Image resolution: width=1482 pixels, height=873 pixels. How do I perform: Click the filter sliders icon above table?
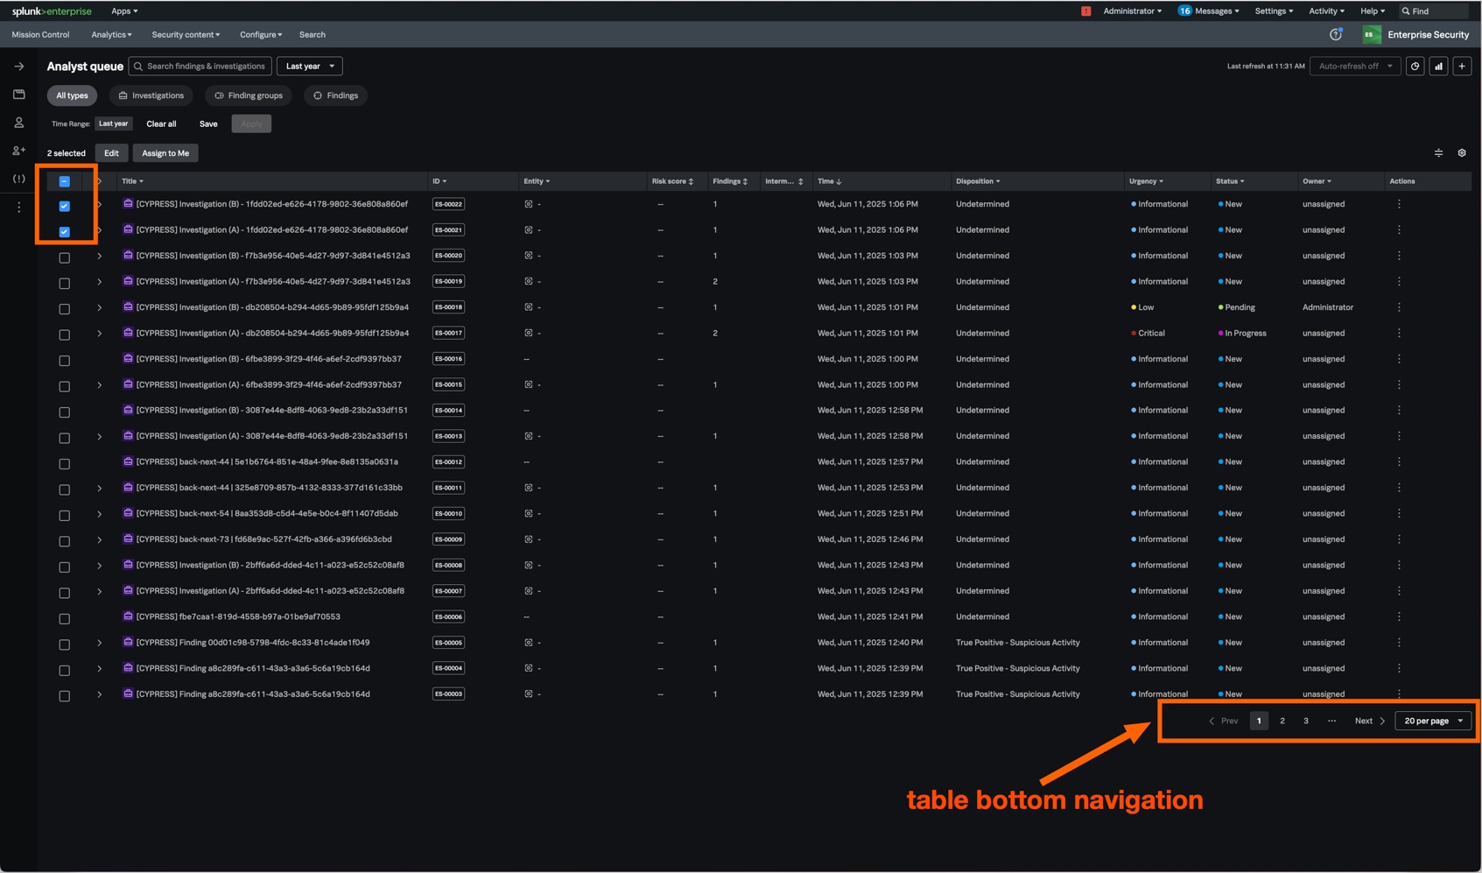click(1438, 153)
